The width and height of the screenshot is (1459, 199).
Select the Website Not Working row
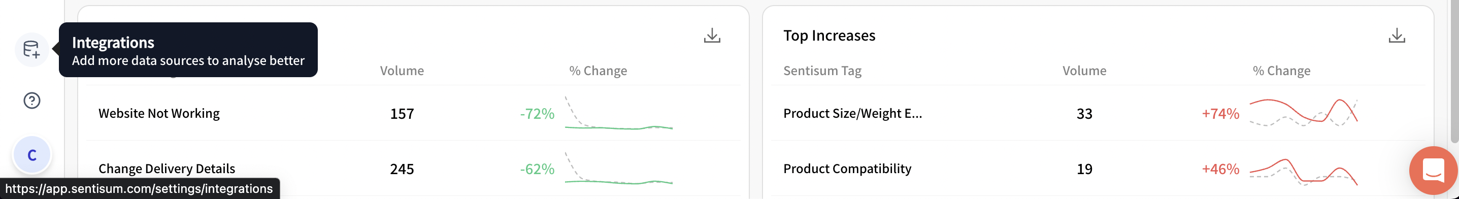(x=413, y=113)
